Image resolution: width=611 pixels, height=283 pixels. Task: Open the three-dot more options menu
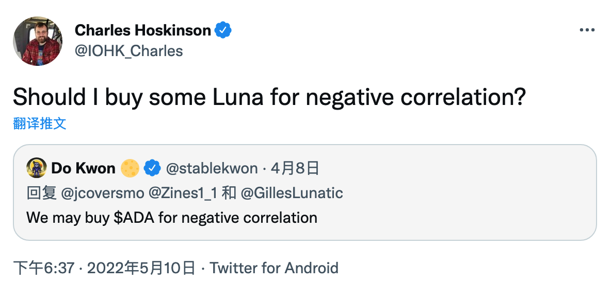(587, 30)
